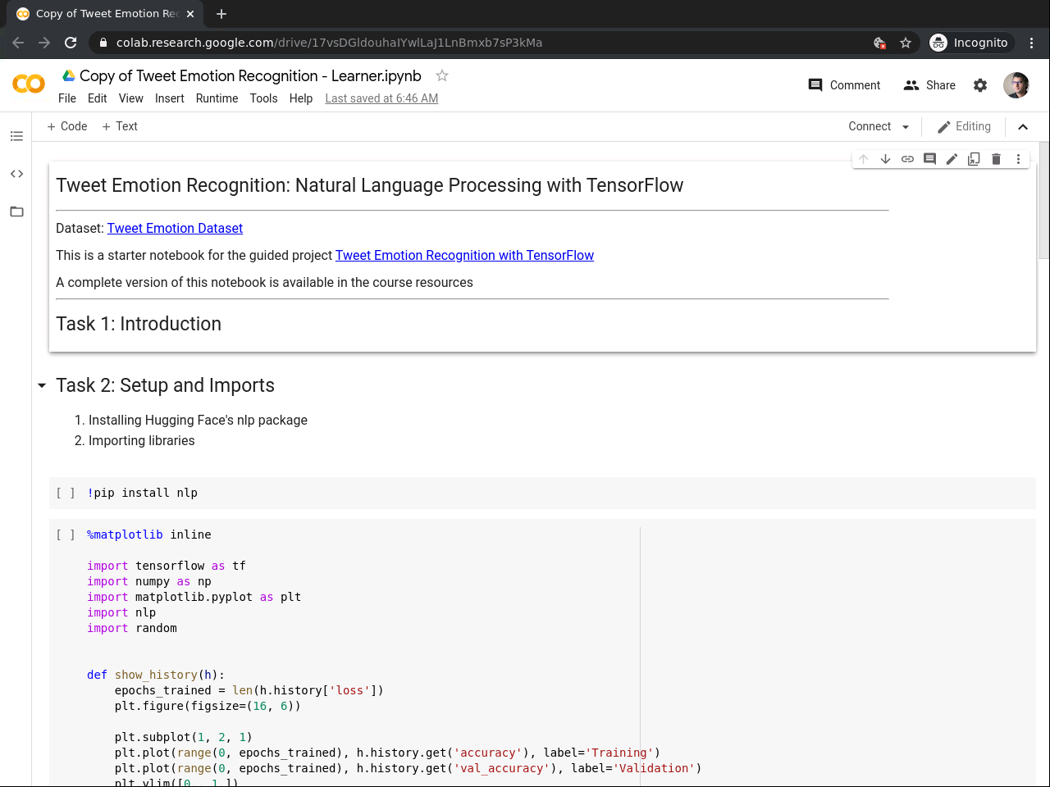Screen dimensions: 1050x787
Task: Add a comment to the cell
Action: pos(929,159)
